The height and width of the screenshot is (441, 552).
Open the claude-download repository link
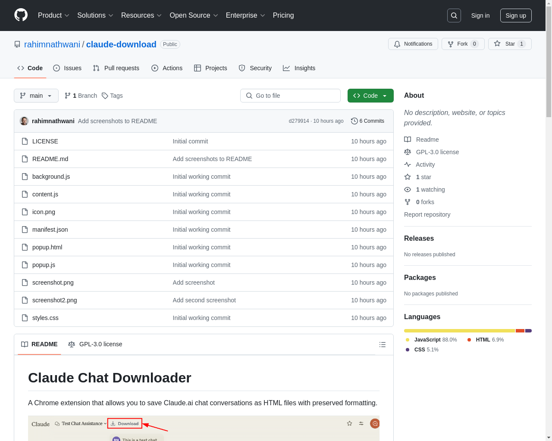click(121, 44)
